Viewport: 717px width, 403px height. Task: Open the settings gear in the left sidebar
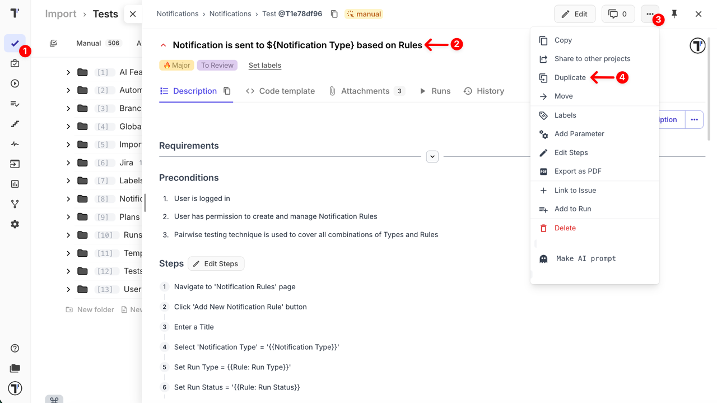[x=15, y=224]
